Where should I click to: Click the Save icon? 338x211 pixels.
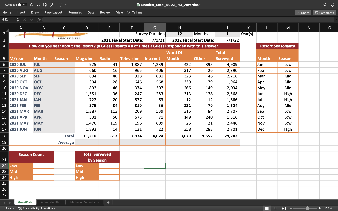(x=38, y=5)
